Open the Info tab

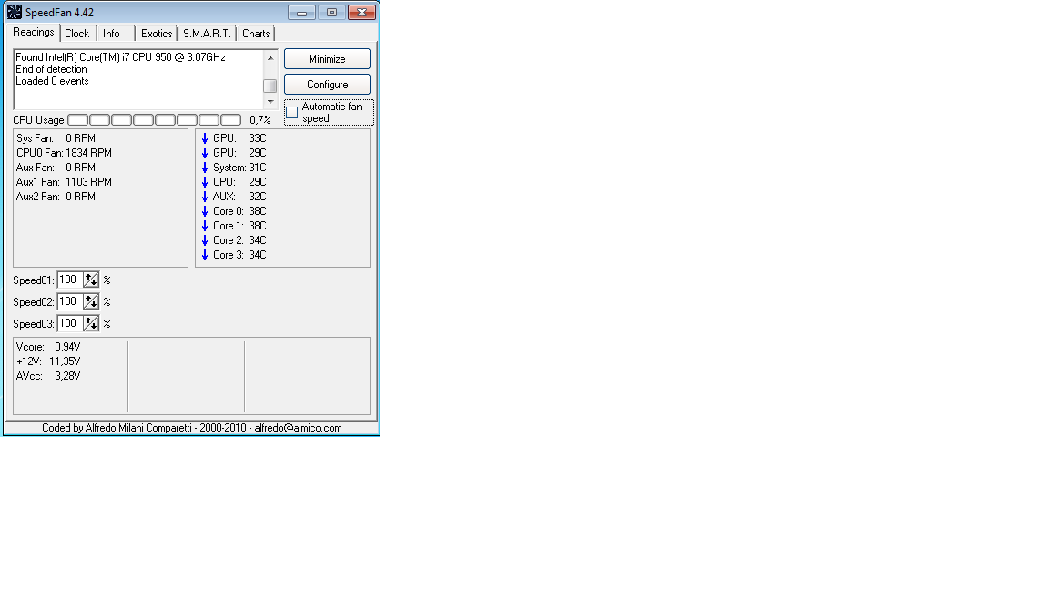(111, 34)
